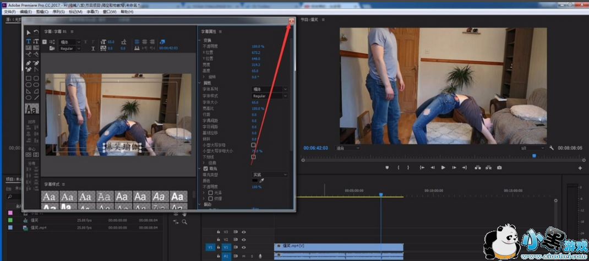The width and height of the screenshot is (589, 261).
Task: Select the Selection arrow tool in titler
Action: pyautogui.click(x=29, y=32)
